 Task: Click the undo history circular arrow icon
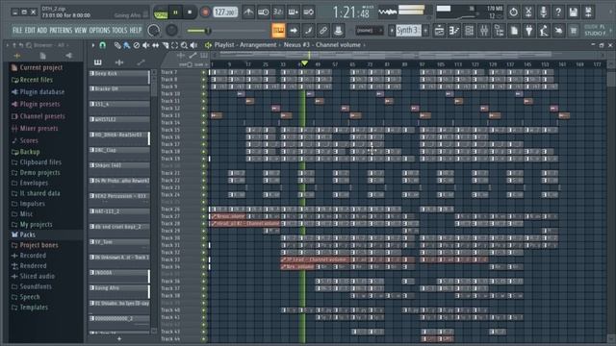(513, 12)
